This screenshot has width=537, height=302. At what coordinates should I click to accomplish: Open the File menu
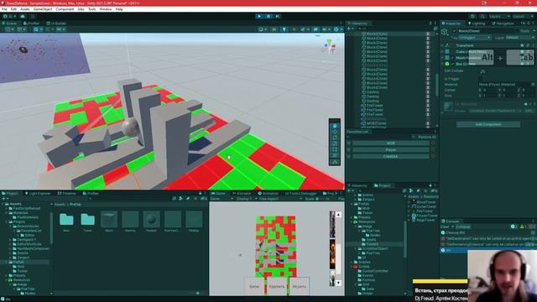[4, 9]
